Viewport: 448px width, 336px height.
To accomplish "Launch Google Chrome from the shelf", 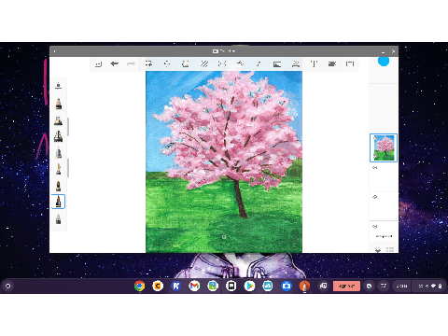I will pos(140,286).
